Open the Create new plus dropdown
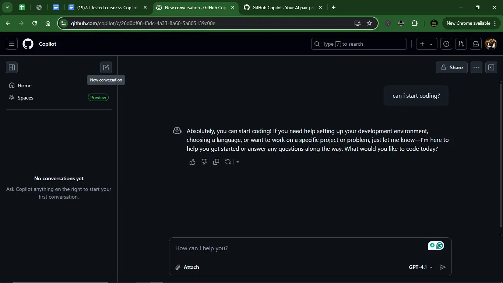Image resolution: width=503 pixels, height=283 pixels. (x=427, y=44)
